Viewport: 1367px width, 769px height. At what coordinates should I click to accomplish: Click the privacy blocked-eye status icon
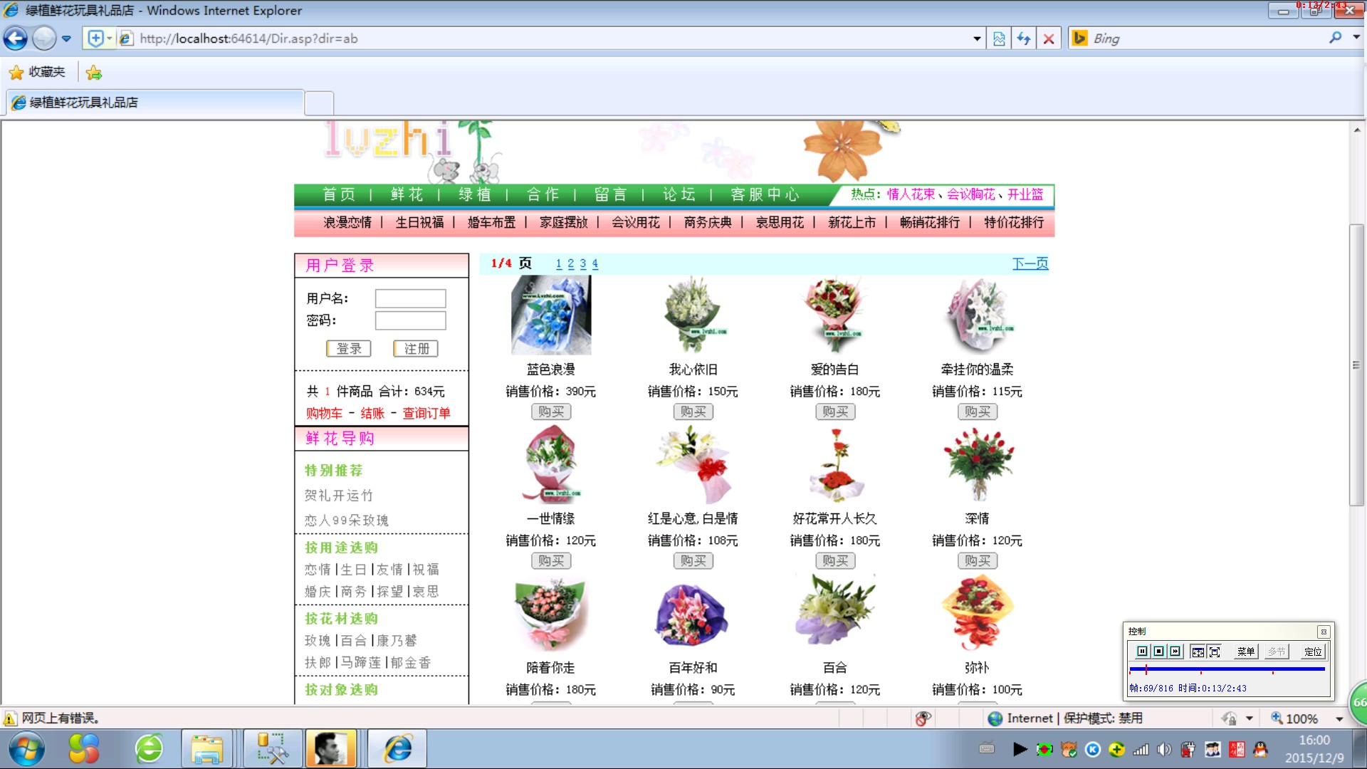[923, 718]
